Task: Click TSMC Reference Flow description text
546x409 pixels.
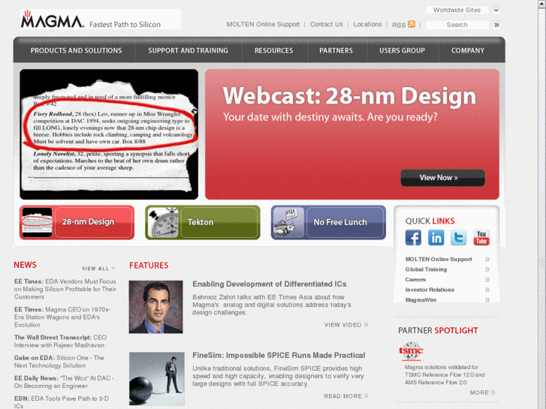Action: [x=445, y=375]
